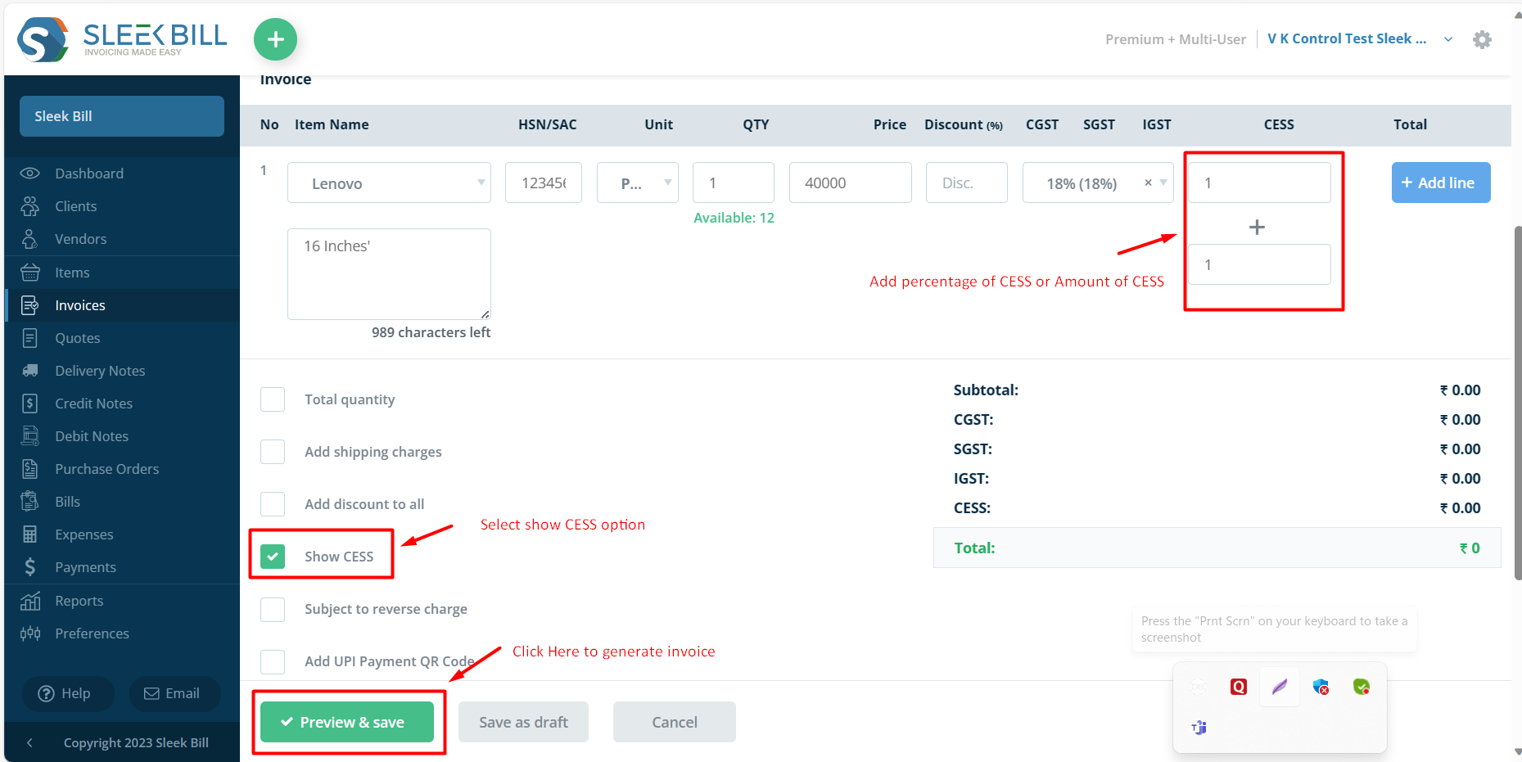Click the Add line button
Viewport: 1522px width, 762px height.
point(1441,183)
